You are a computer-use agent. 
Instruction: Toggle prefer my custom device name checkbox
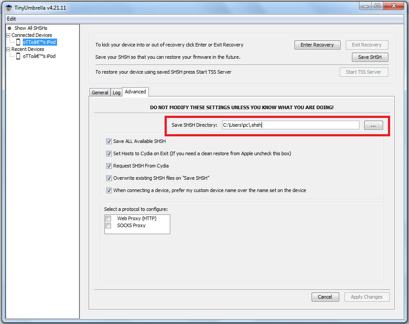(x=109, y=191)
